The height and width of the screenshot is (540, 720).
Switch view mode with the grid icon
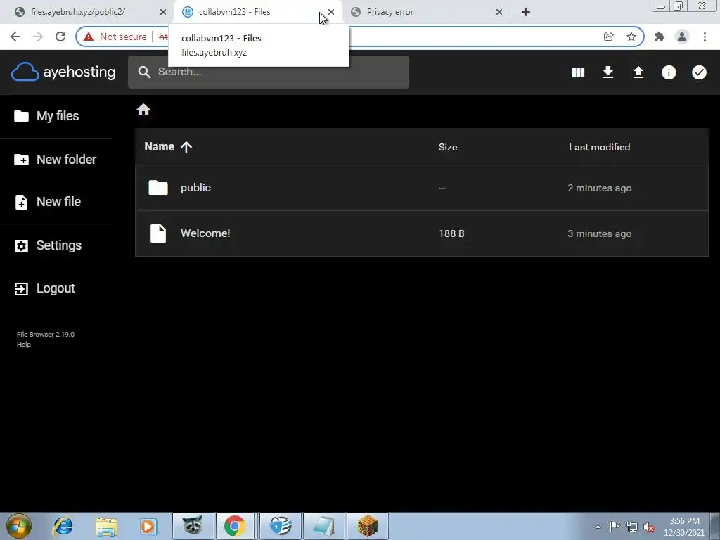(578, 72)
